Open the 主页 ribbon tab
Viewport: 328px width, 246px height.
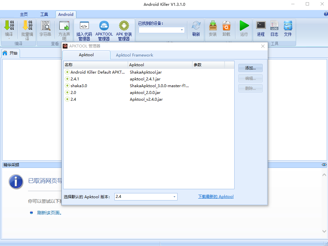pos(24,15)
